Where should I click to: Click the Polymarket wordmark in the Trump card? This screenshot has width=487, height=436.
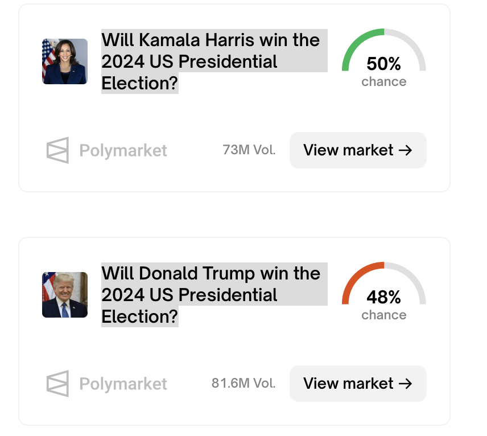click(123, 384)
